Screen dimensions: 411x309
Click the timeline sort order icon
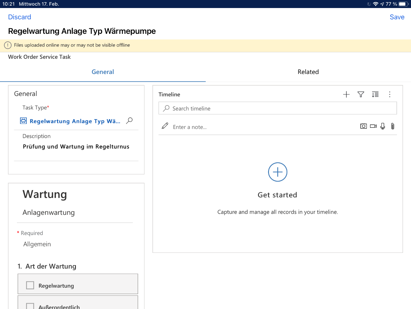point(375,94)
